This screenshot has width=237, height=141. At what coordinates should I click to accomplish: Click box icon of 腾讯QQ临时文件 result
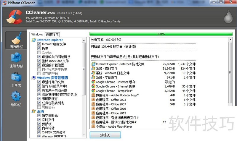(93, 122)
